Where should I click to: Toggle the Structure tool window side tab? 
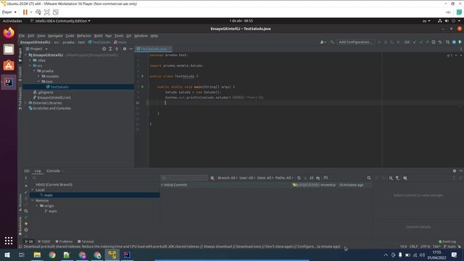[x=20, y=203]
